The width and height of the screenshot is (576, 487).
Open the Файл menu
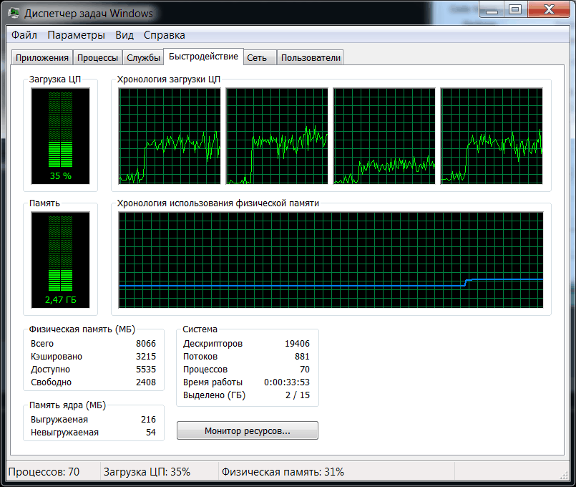pos(24,35)
